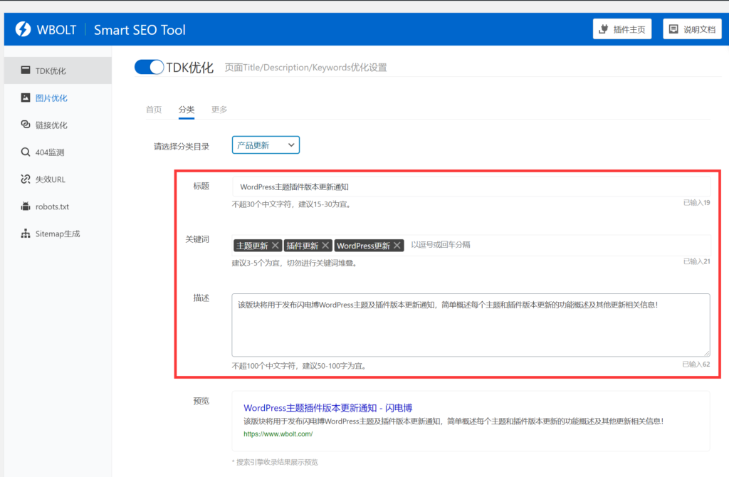
Task: Delete the 插件更新 keyword tag
Action: tap(325, 246)
